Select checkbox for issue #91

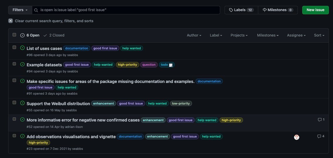click(14, 80)
